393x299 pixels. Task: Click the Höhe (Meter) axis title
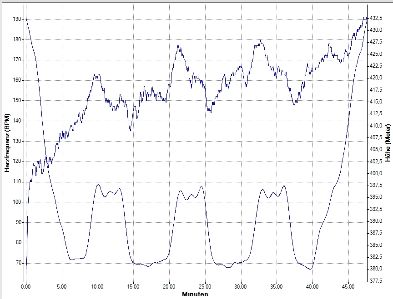388,143
